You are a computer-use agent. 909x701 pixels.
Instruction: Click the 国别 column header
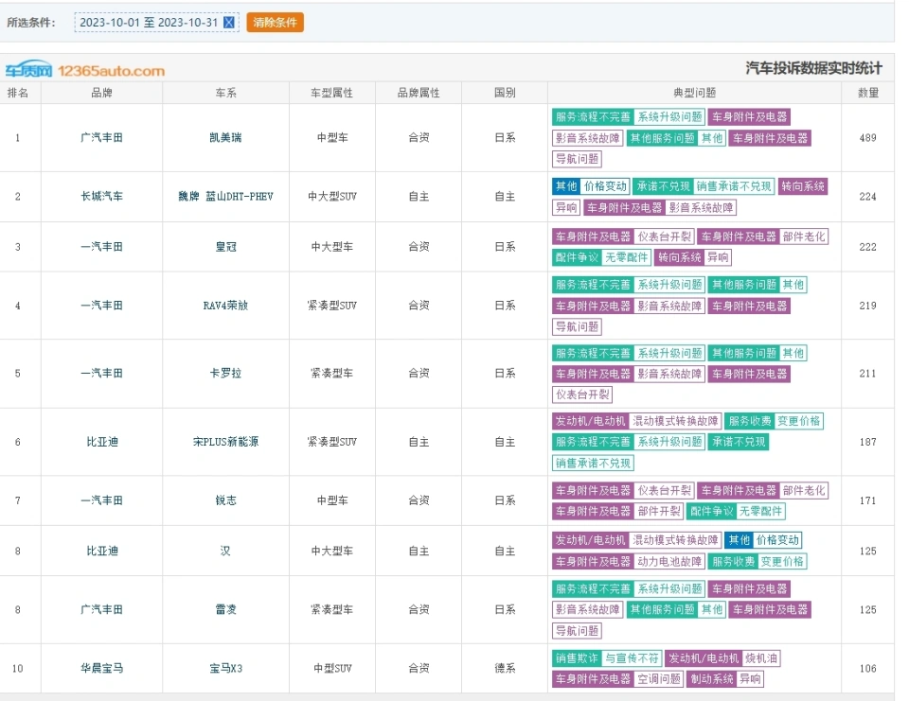tap(505, 93)
